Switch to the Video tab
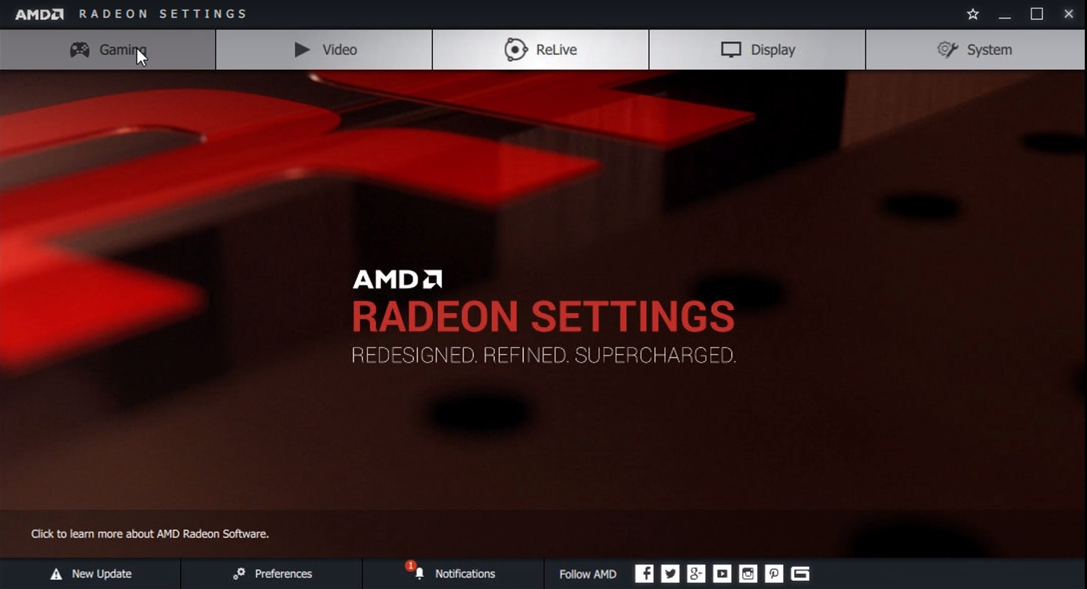 tap(325, 50)
